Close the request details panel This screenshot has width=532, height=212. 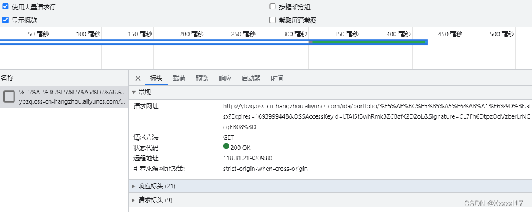point(138,78)
